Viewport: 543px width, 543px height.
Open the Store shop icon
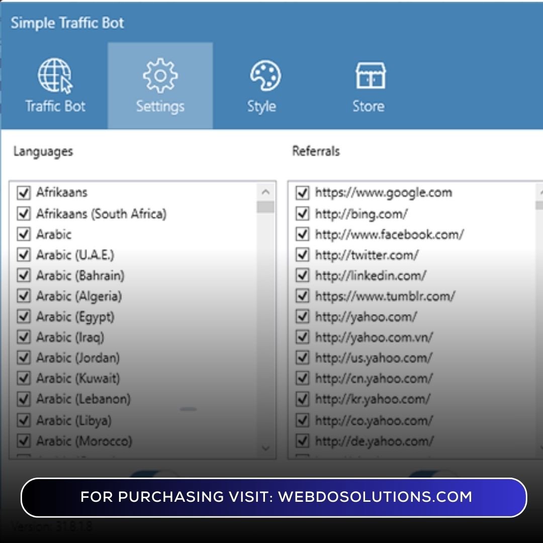(370, 76)
